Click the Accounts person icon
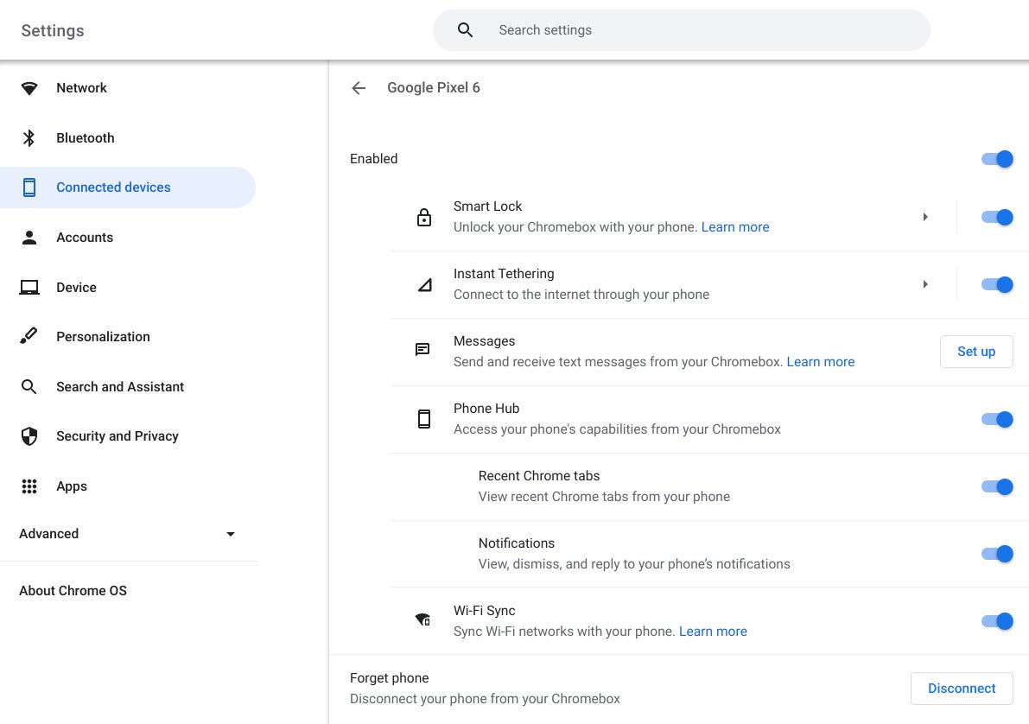This screenshot has width=1029, height=724. tap(29, 237)
